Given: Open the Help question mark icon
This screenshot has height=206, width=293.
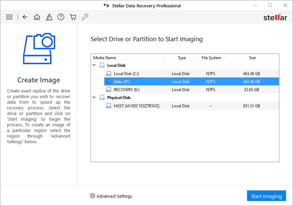Looking at the screenshot, I should pyautogui.click(x=61, y=17).
